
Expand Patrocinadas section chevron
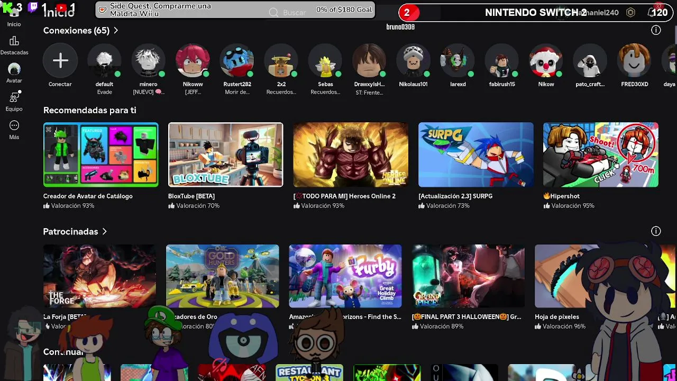(x=105, y=232)
